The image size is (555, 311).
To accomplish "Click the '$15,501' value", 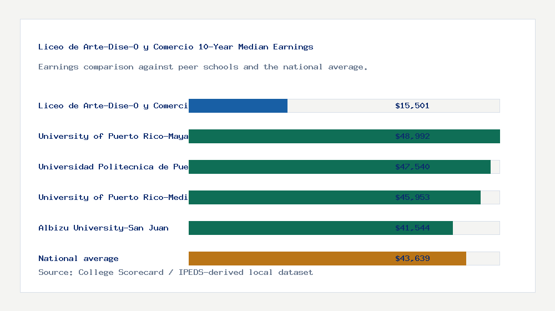I will [x=412, y=106].
